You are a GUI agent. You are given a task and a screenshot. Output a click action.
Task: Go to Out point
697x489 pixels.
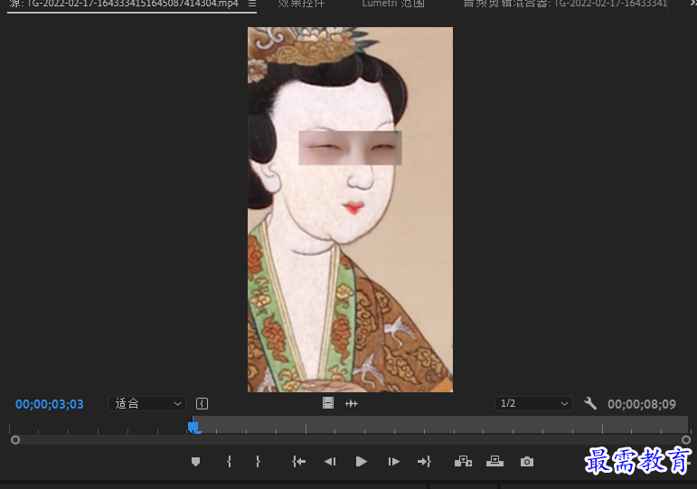coord(425,462)
